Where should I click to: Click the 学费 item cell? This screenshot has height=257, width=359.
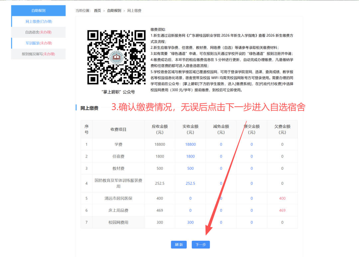(x=118, y=144)
